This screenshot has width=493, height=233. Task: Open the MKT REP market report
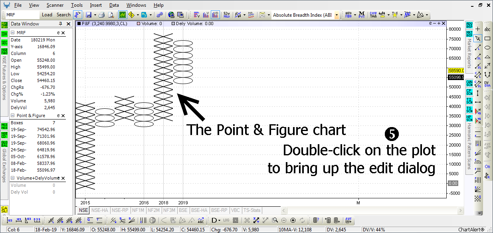click(x=469, y=33)
